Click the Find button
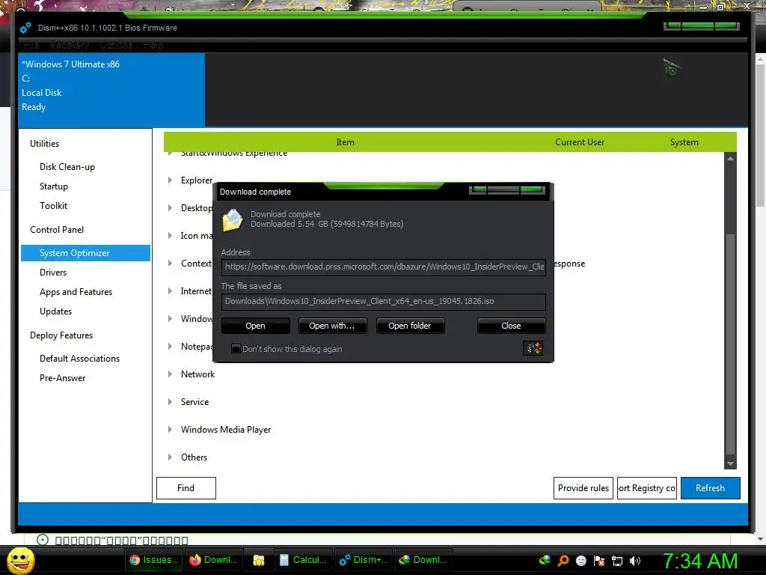The height and width of the screenshot is (575, 766). (186, 488)
